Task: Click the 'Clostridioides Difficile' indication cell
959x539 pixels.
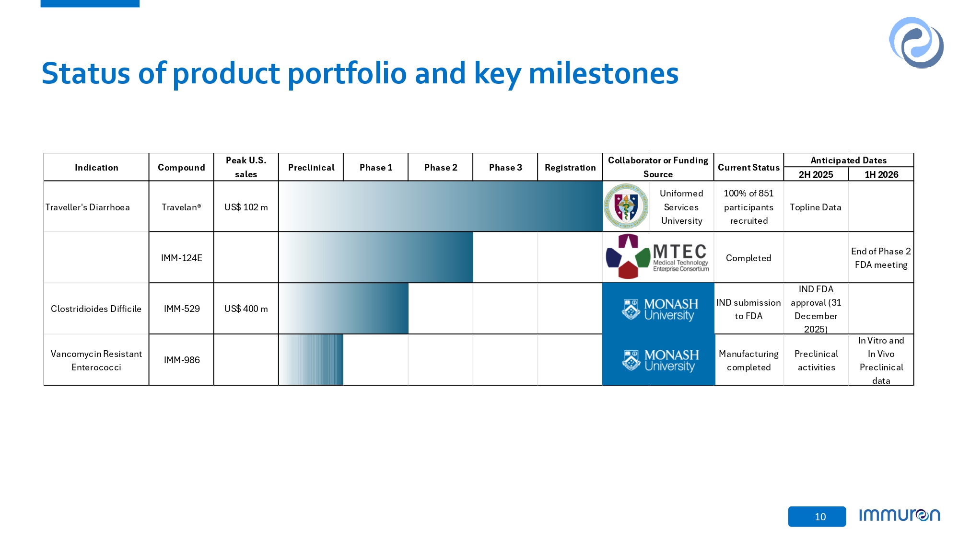Action: (x=96, y=309)
